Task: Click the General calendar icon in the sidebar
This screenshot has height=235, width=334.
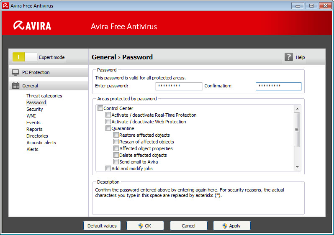Action: (x=15, y=86)
